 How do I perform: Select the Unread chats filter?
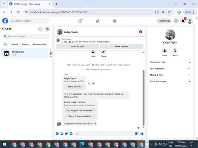[x=14, y=44]
